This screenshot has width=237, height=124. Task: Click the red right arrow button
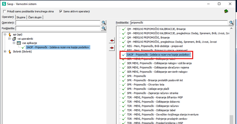coord(112,48)
